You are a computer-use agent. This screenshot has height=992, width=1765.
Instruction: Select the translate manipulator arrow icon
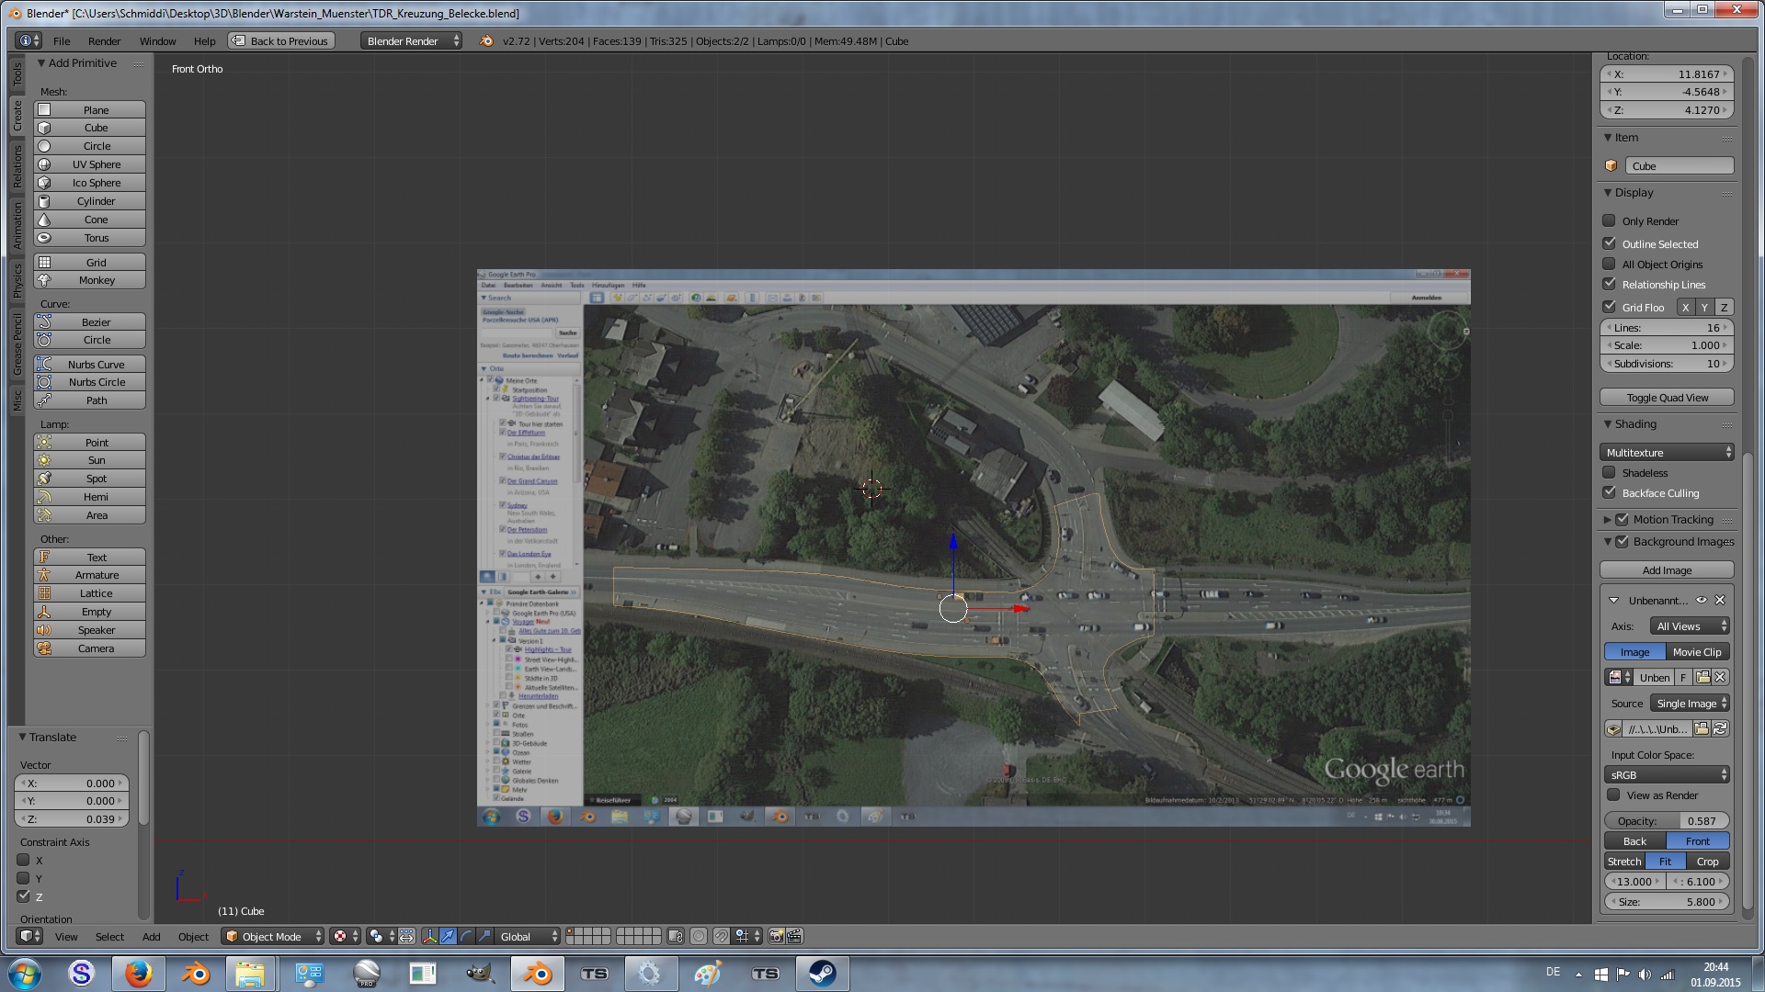(x=448, y=936)
